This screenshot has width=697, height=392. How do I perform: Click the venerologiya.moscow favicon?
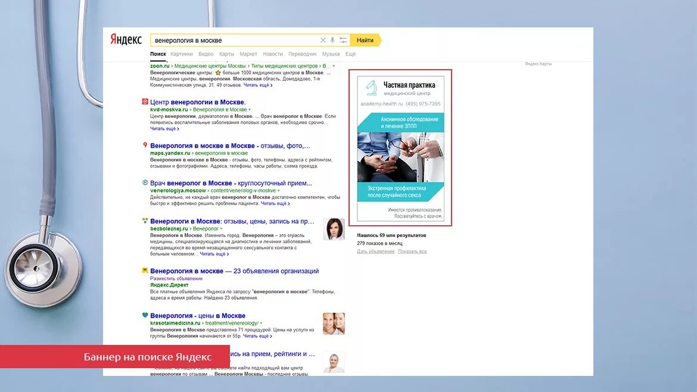[x=145, y=182]
